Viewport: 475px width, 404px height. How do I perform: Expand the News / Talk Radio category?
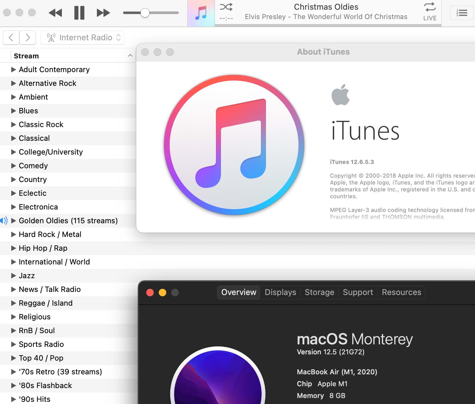coord(13,289)
